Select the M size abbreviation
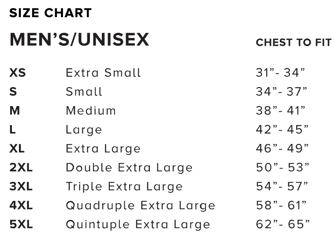The height and width of the screenshot is (236, 335). tap(15, 111)
